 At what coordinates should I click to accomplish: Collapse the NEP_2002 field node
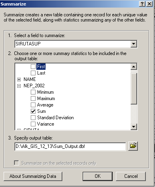[x=19, y=86]
